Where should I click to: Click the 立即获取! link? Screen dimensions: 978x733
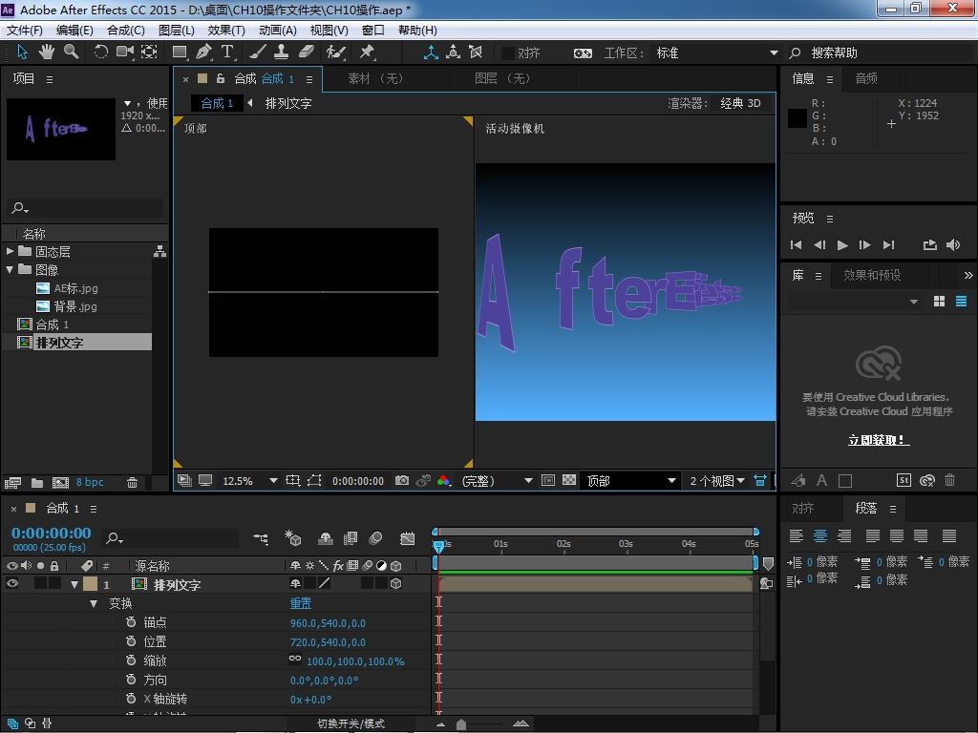(879, 440)
